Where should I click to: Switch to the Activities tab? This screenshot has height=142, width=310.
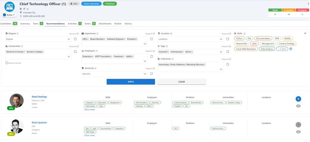[75, 24]
